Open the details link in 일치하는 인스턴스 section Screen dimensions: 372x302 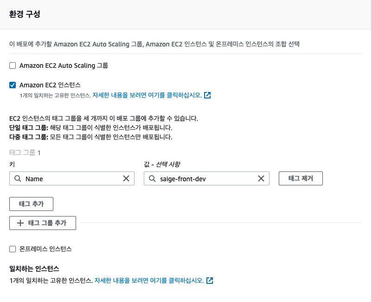[149, 281]
